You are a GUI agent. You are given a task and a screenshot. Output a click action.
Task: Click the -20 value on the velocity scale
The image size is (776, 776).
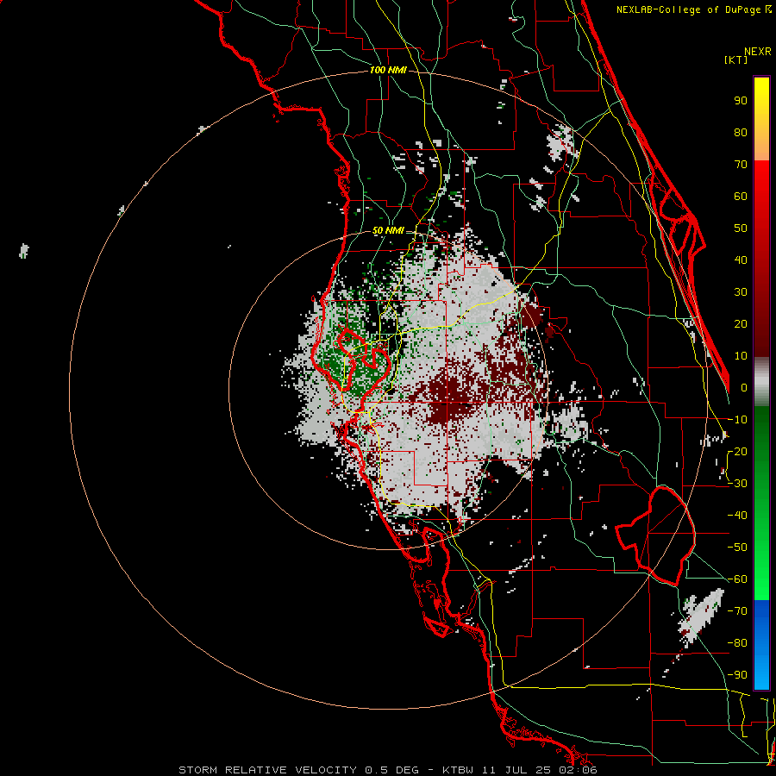coord(737,452)
